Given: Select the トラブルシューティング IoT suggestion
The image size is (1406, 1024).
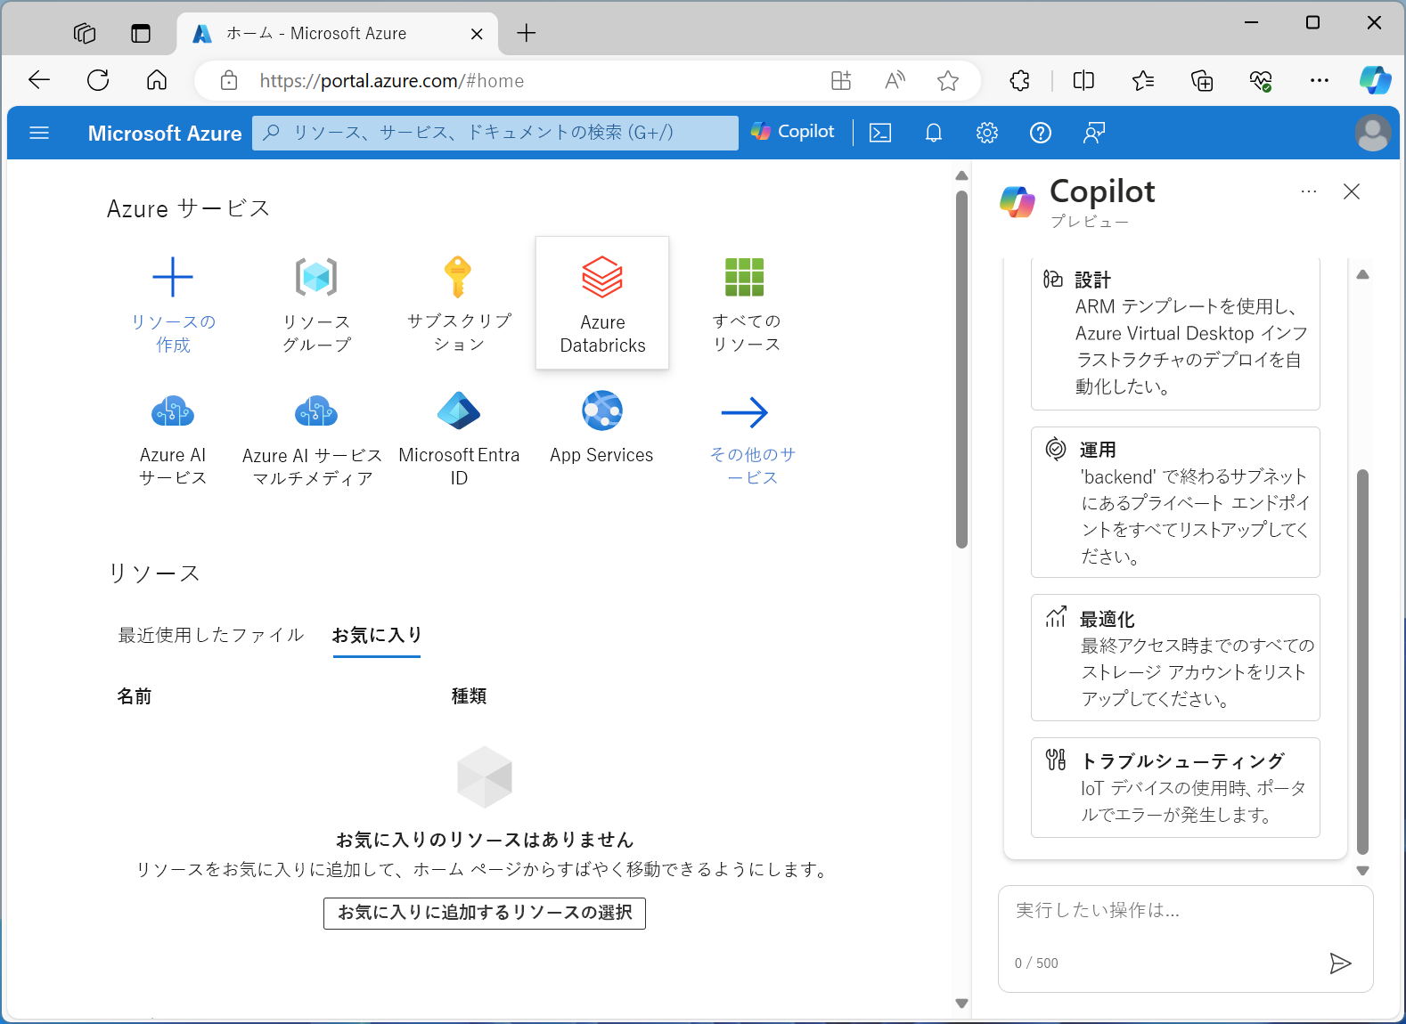Looking at the screenshot, I should (x=1175, y=787).
